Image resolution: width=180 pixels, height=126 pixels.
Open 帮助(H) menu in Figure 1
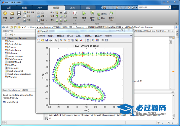tap(109, 36)
